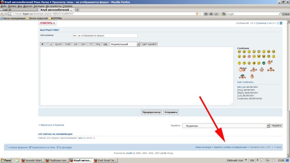Screen dimensions: 290x163
Task: Toggle Подписаться на тему subscription
Action: coord(42,147)
